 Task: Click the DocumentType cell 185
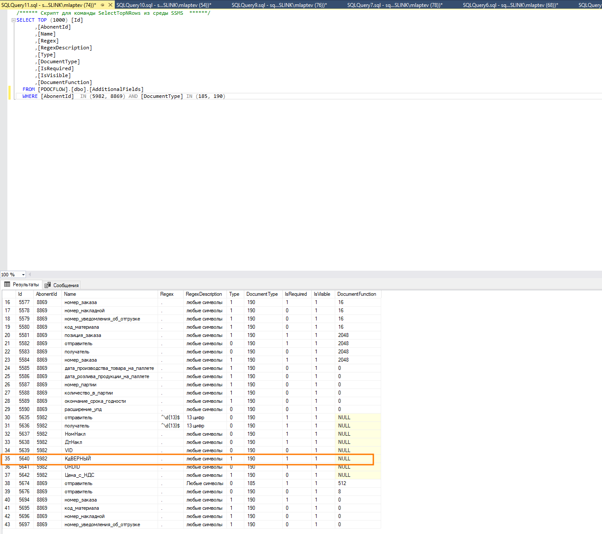point(264,483)
